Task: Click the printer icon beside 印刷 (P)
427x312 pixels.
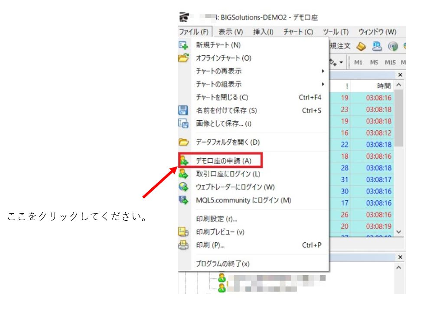Action: [183, 245]
